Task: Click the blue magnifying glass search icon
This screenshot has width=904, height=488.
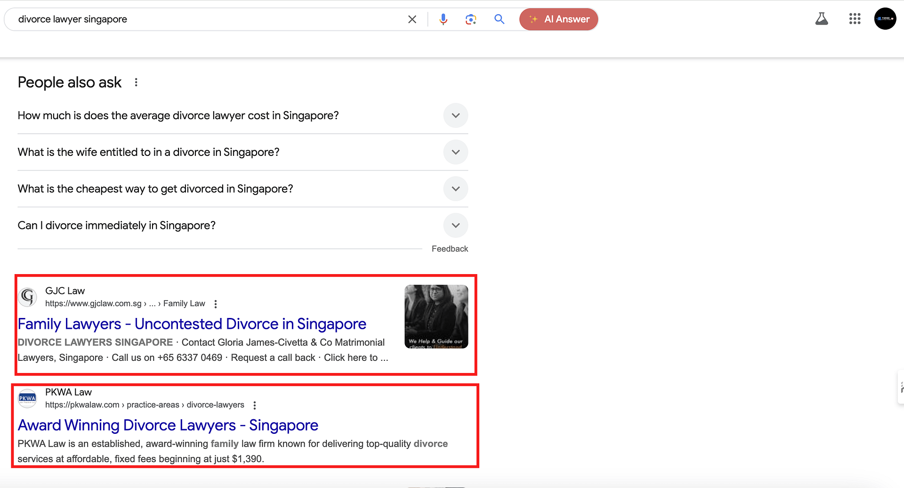Action: coord(499,19)
